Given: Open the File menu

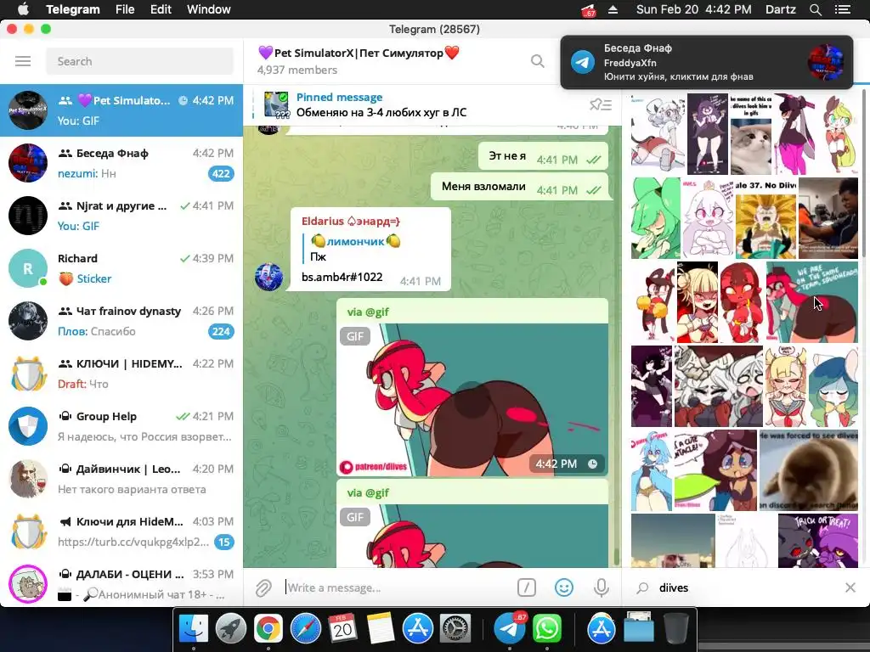Looking at the screenshot, I should (x=125, y=9).
